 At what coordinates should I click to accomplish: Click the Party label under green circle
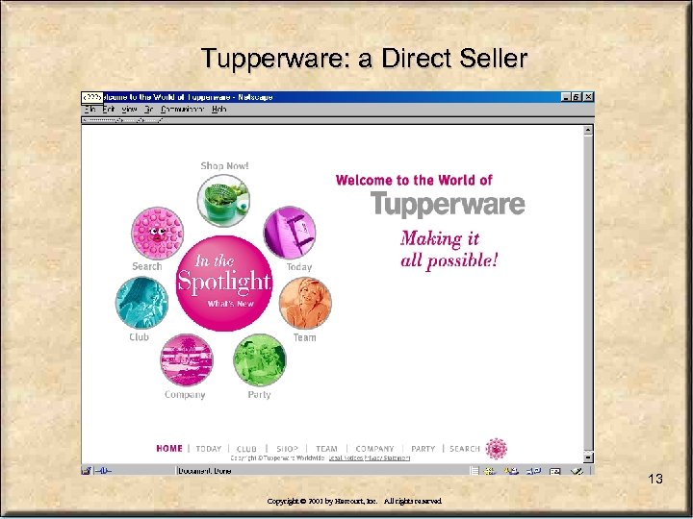[x=260, y=395]
